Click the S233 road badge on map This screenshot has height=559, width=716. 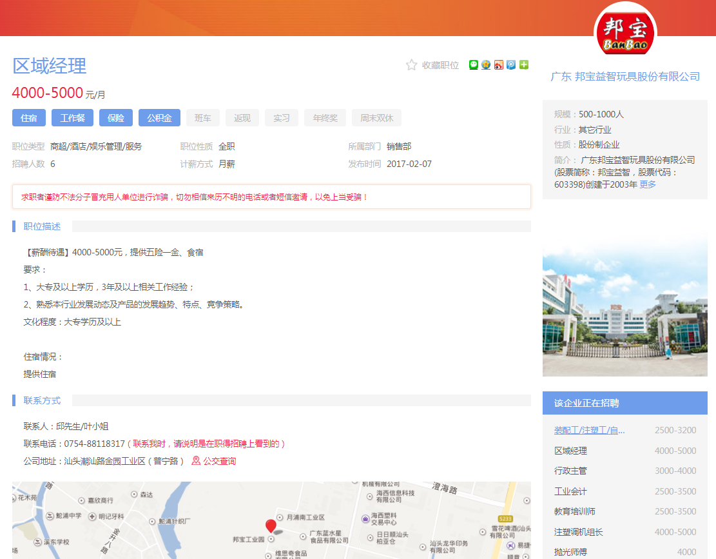pos(505,519)
